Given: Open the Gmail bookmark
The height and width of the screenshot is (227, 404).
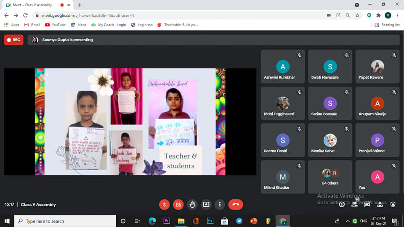Looking at the screenshot, I should tap(32, 25).
